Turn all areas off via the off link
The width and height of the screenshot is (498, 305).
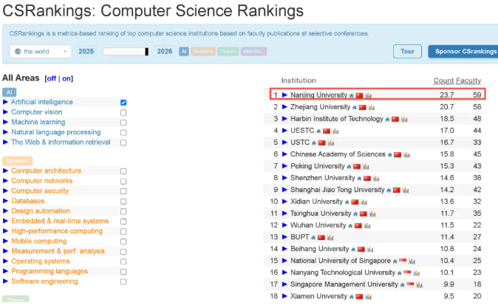[52, 78]
